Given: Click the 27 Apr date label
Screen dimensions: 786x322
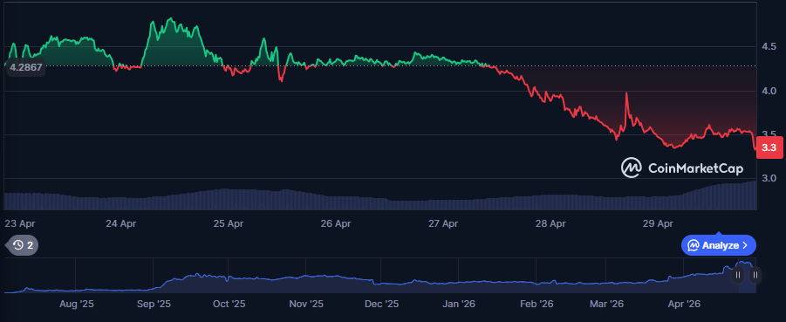Looking at the screenshot, I should (443, 223).
